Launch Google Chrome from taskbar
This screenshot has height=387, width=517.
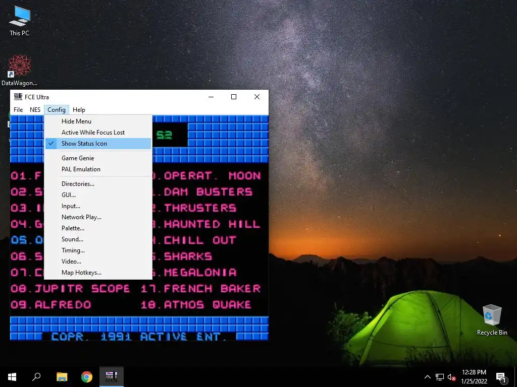click(x=87, y=377)
